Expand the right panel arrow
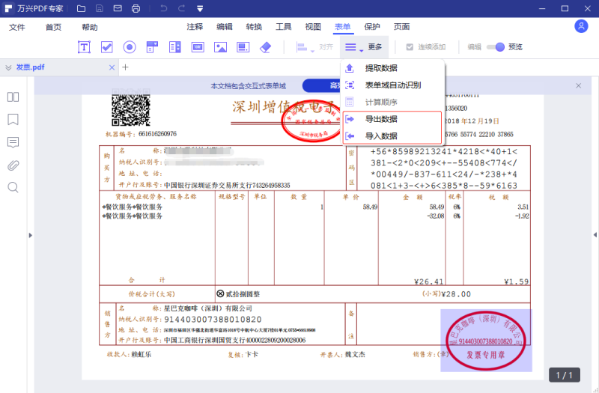Screen dimensions: 599x393 595,235
